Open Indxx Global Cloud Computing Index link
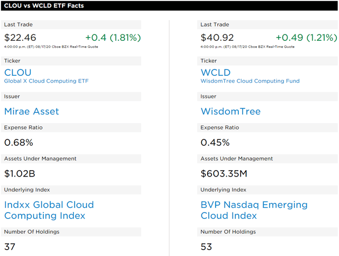The image size is (339, 256). point(49,210)
